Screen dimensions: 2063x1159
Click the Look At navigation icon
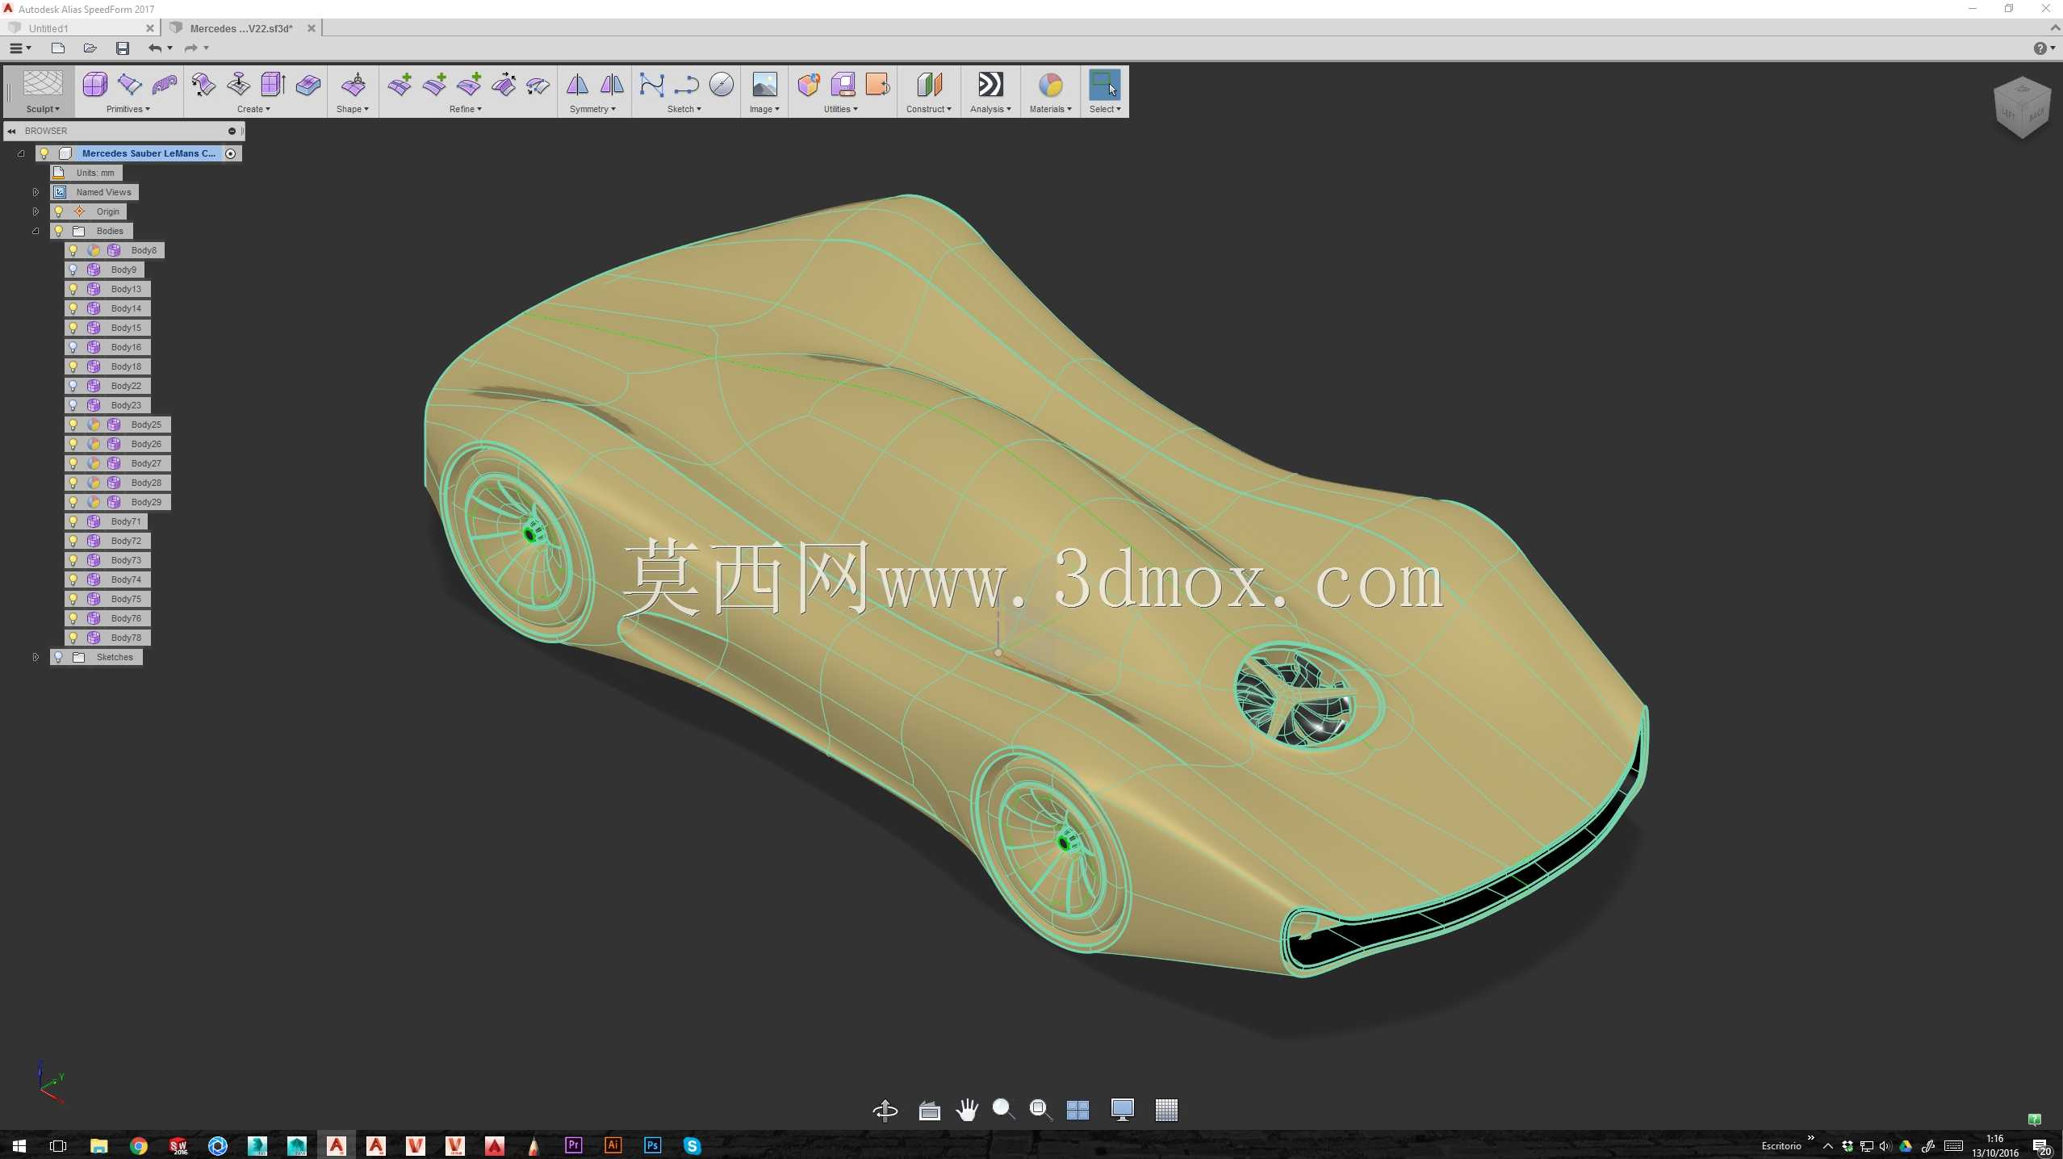(929, 1111)
